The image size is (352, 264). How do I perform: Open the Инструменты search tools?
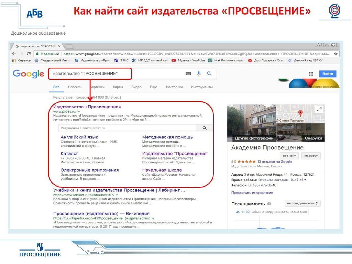pos(202,87)
